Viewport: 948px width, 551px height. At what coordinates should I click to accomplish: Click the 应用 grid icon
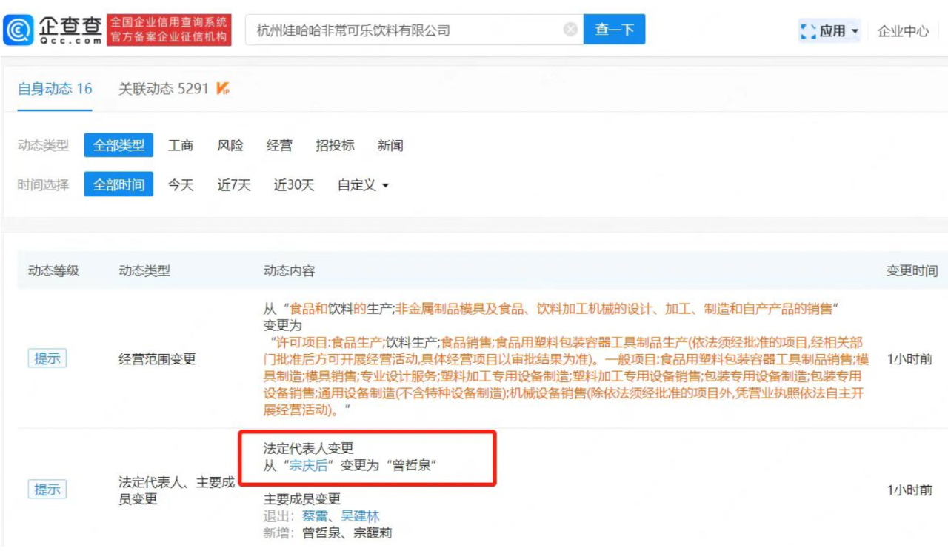pyautogui.click(x=808, y=31)
